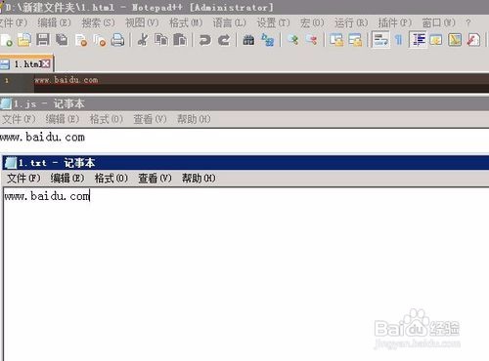Open 设置(T) menu in Notepad++
Screen dimensions: 489x361
coord(274,22)
